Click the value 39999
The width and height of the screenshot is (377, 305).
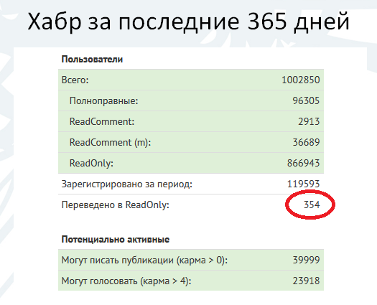pos(306,260)
